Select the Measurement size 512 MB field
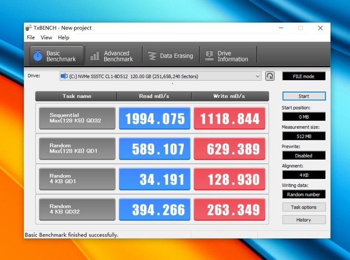 click(x=304, y=136)
